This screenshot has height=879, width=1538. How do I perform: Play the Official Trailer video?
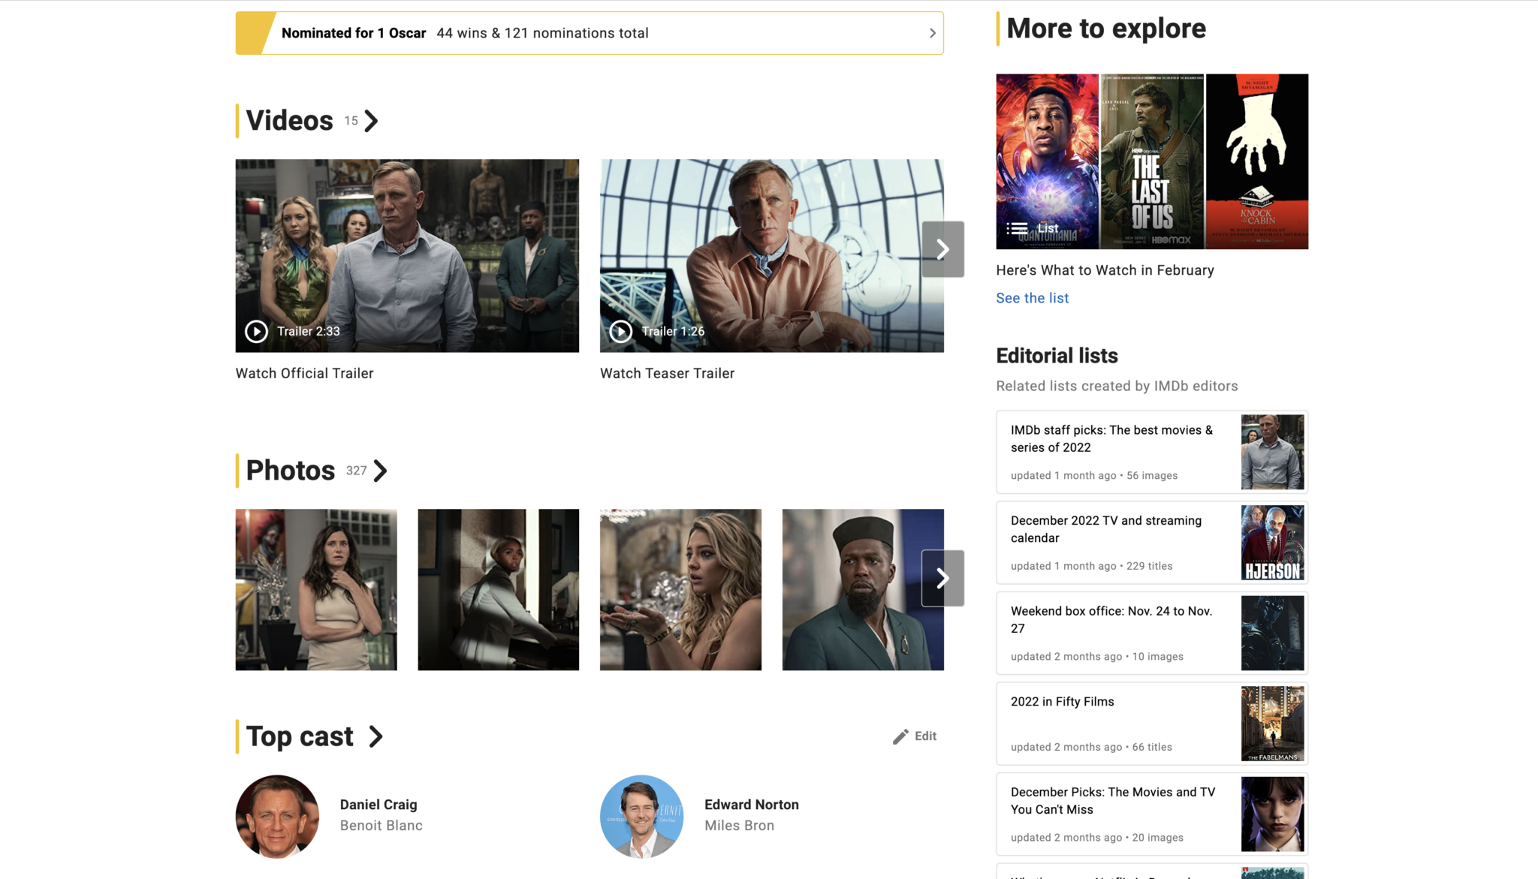pos(256,331)
